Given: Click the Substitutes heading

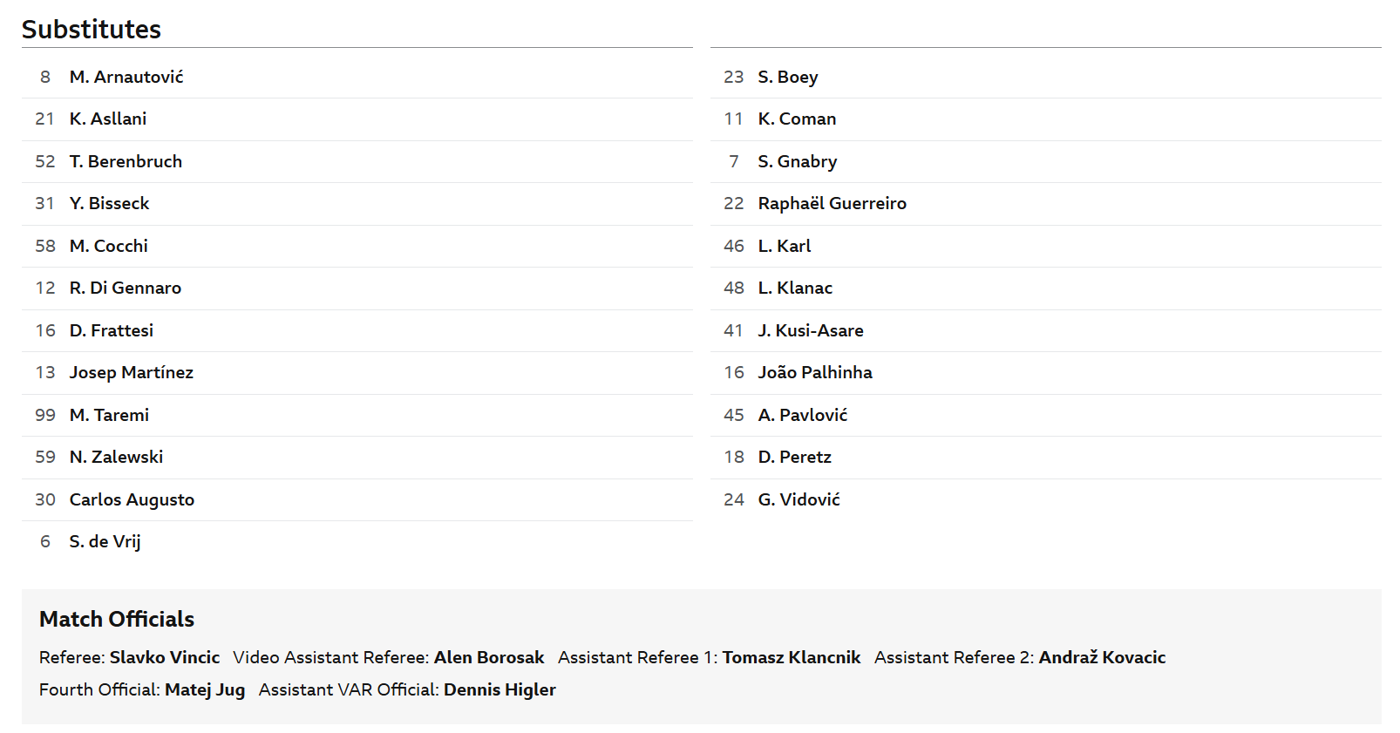Looking at the screenshot, I should tap(92, 29).
